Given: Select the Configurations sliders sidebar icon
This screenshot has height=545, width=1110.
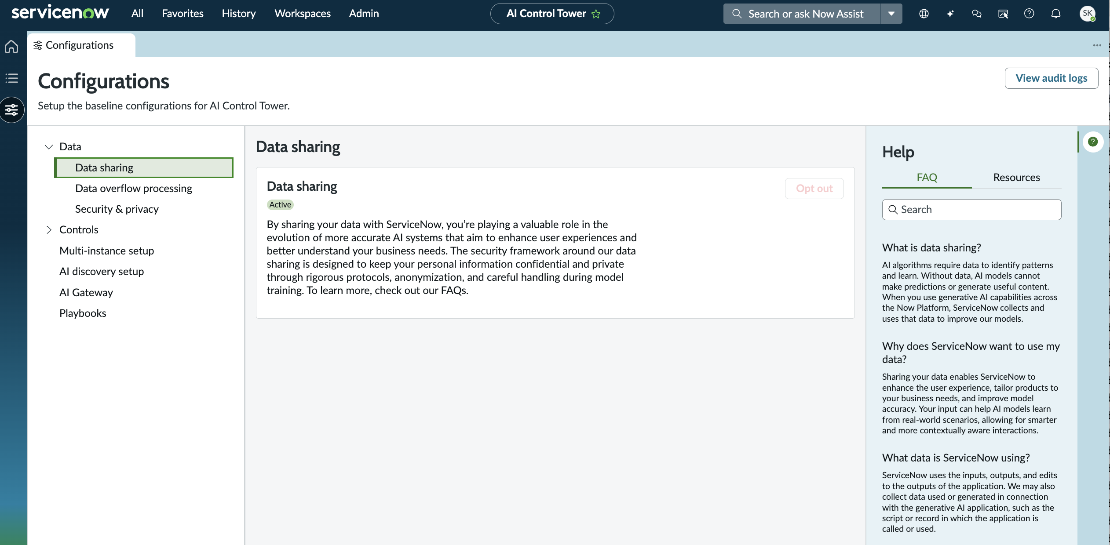Looking at the screenshot, I should tap(12, 109).
